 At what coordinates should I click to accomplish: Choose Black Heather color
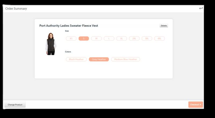(x=76, y=59)
